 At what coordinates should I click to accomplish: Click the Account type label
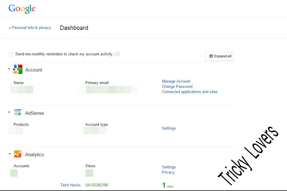tap(96, 124)
